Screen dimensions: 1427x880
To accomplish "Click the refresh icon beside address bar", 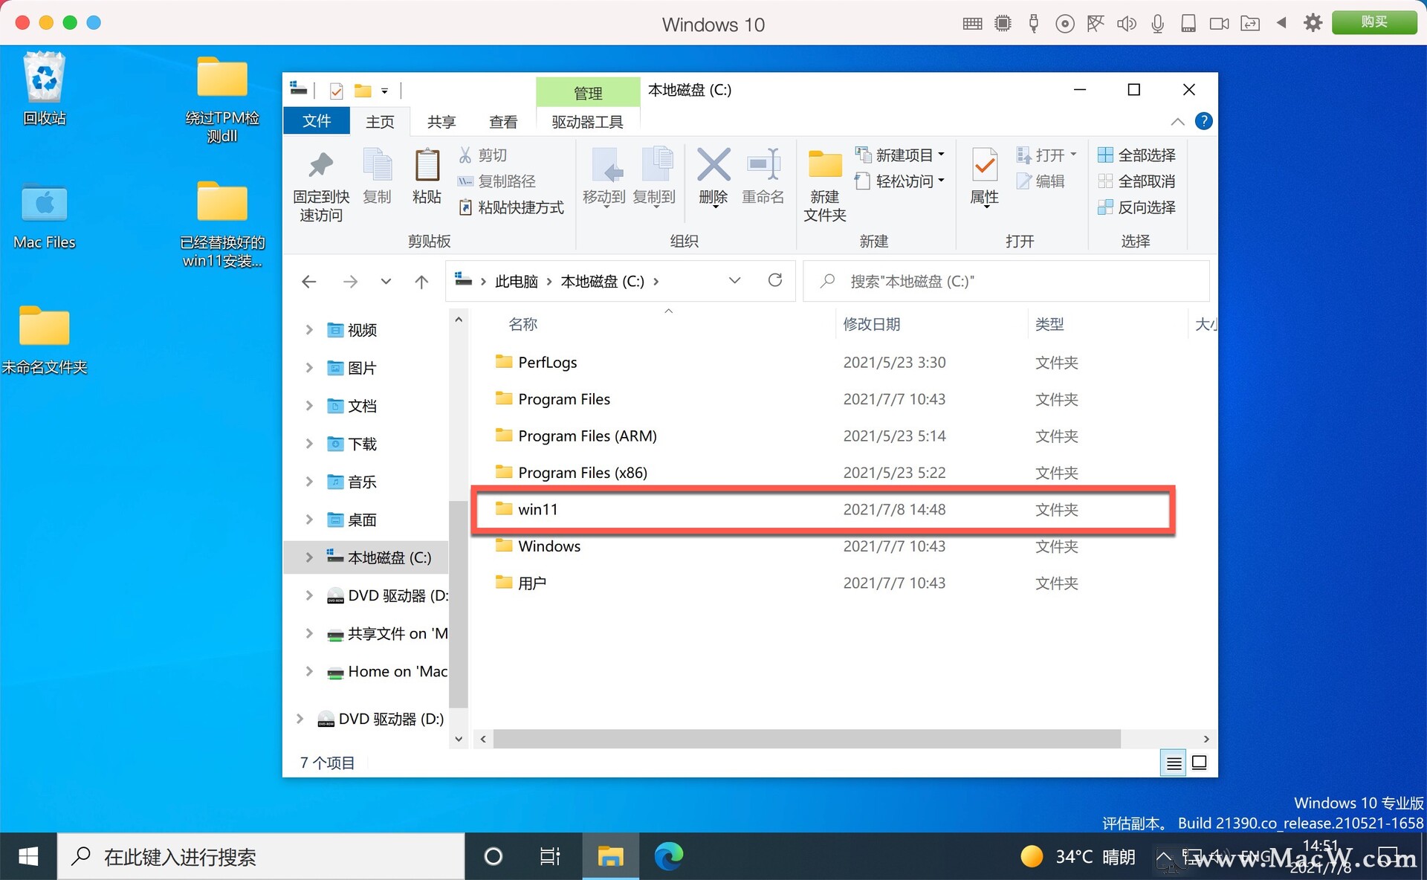I will pos(774,280).
